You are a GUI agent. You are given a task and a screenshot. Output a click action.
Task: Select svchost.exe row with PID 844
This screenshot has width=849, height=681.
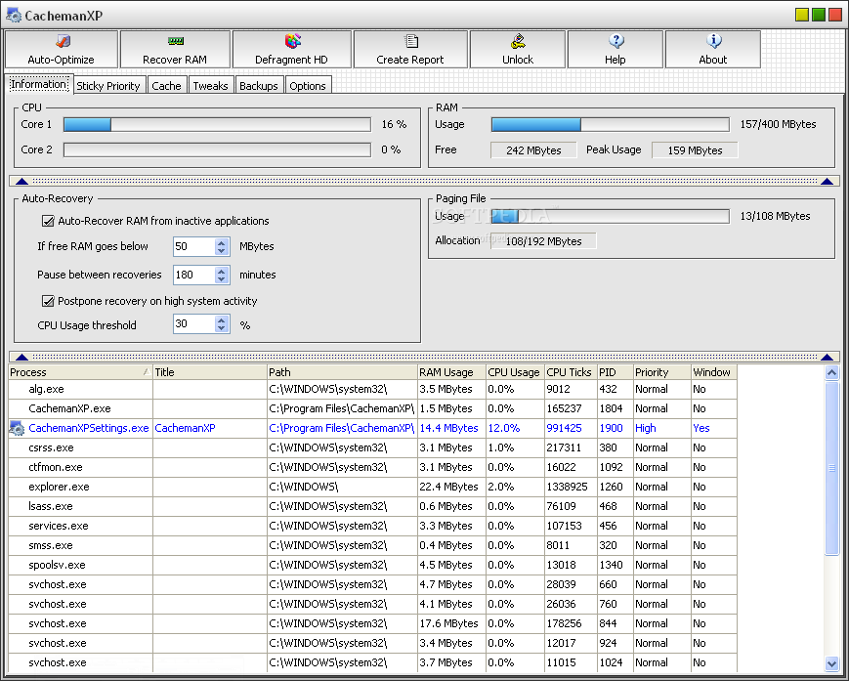click(x=372, y=623)
